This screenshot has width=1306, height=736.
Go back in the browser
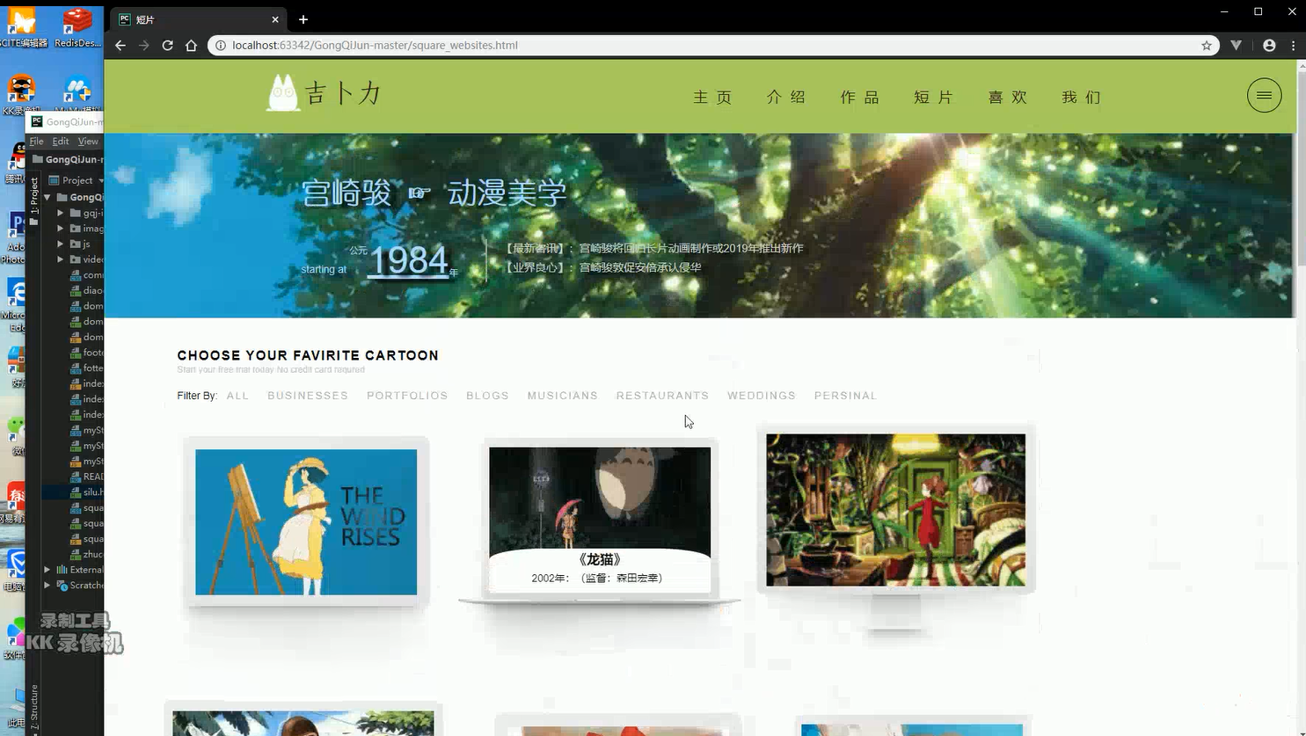(x=120, y=45)
